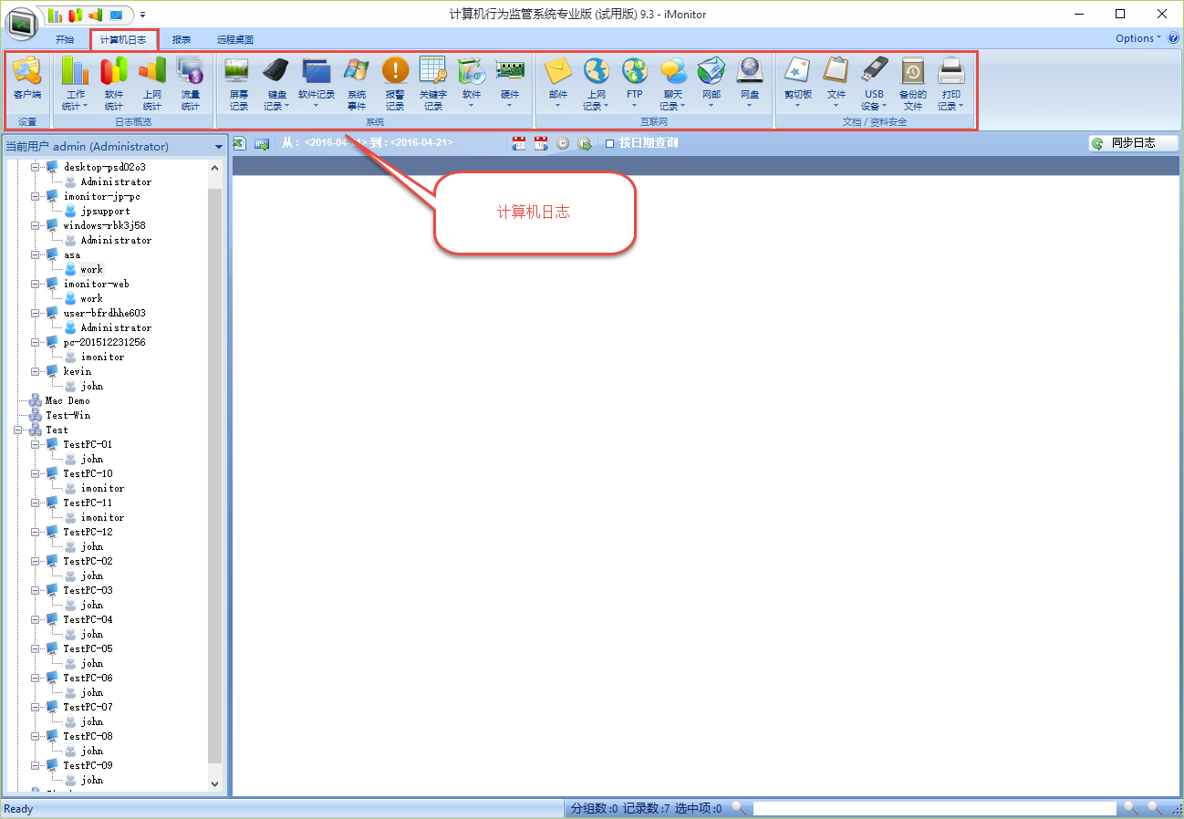Open the 上网记录 browsing records icon
1184x819 pixels.
tap(597, 83)
